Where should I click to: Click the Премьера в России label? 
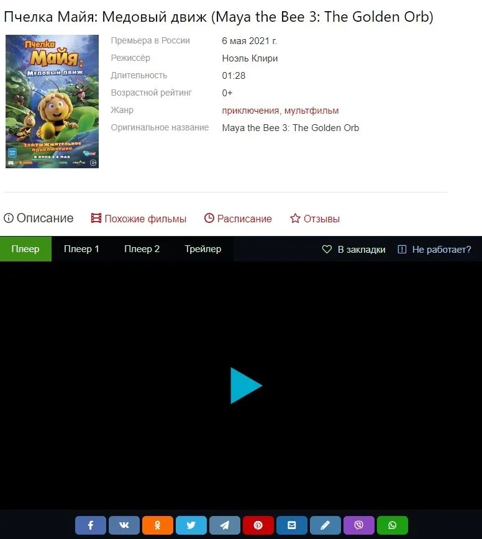coord(150,40)
